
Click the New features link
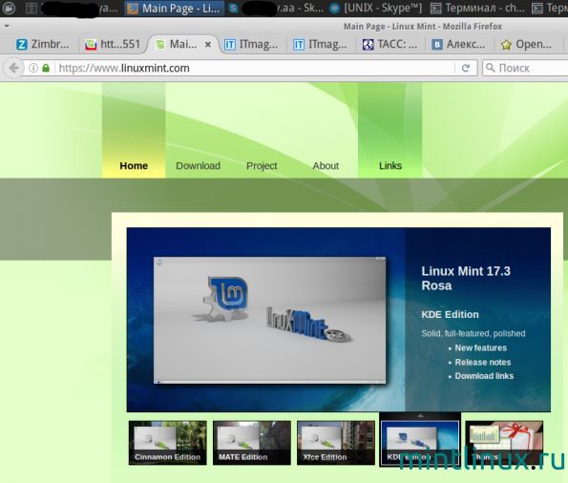(481, 347)
